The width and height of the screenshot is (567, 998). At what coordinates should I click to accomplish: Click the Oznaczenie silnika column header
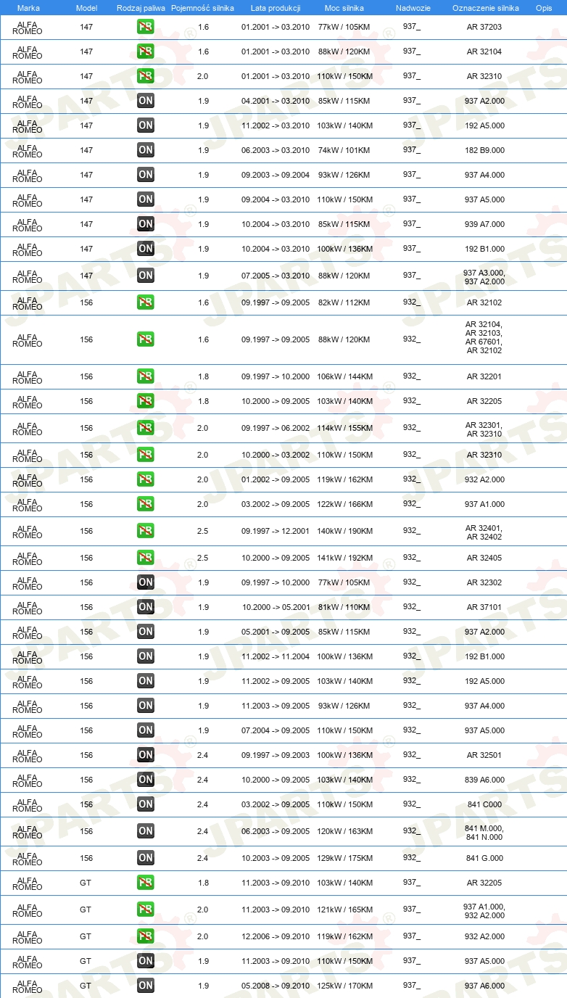coord(485,8)
